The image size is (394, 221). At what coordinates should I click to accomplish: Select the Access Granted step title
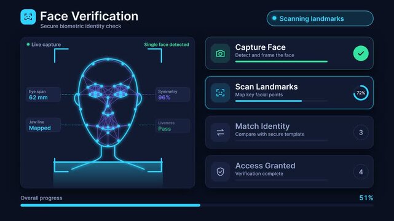coord(266,166)
